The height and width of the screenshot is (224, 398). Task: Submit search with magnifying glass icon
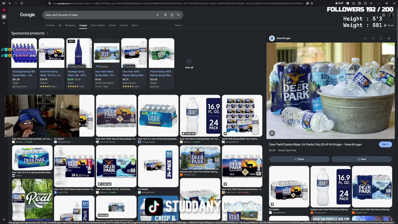point(178,15)
